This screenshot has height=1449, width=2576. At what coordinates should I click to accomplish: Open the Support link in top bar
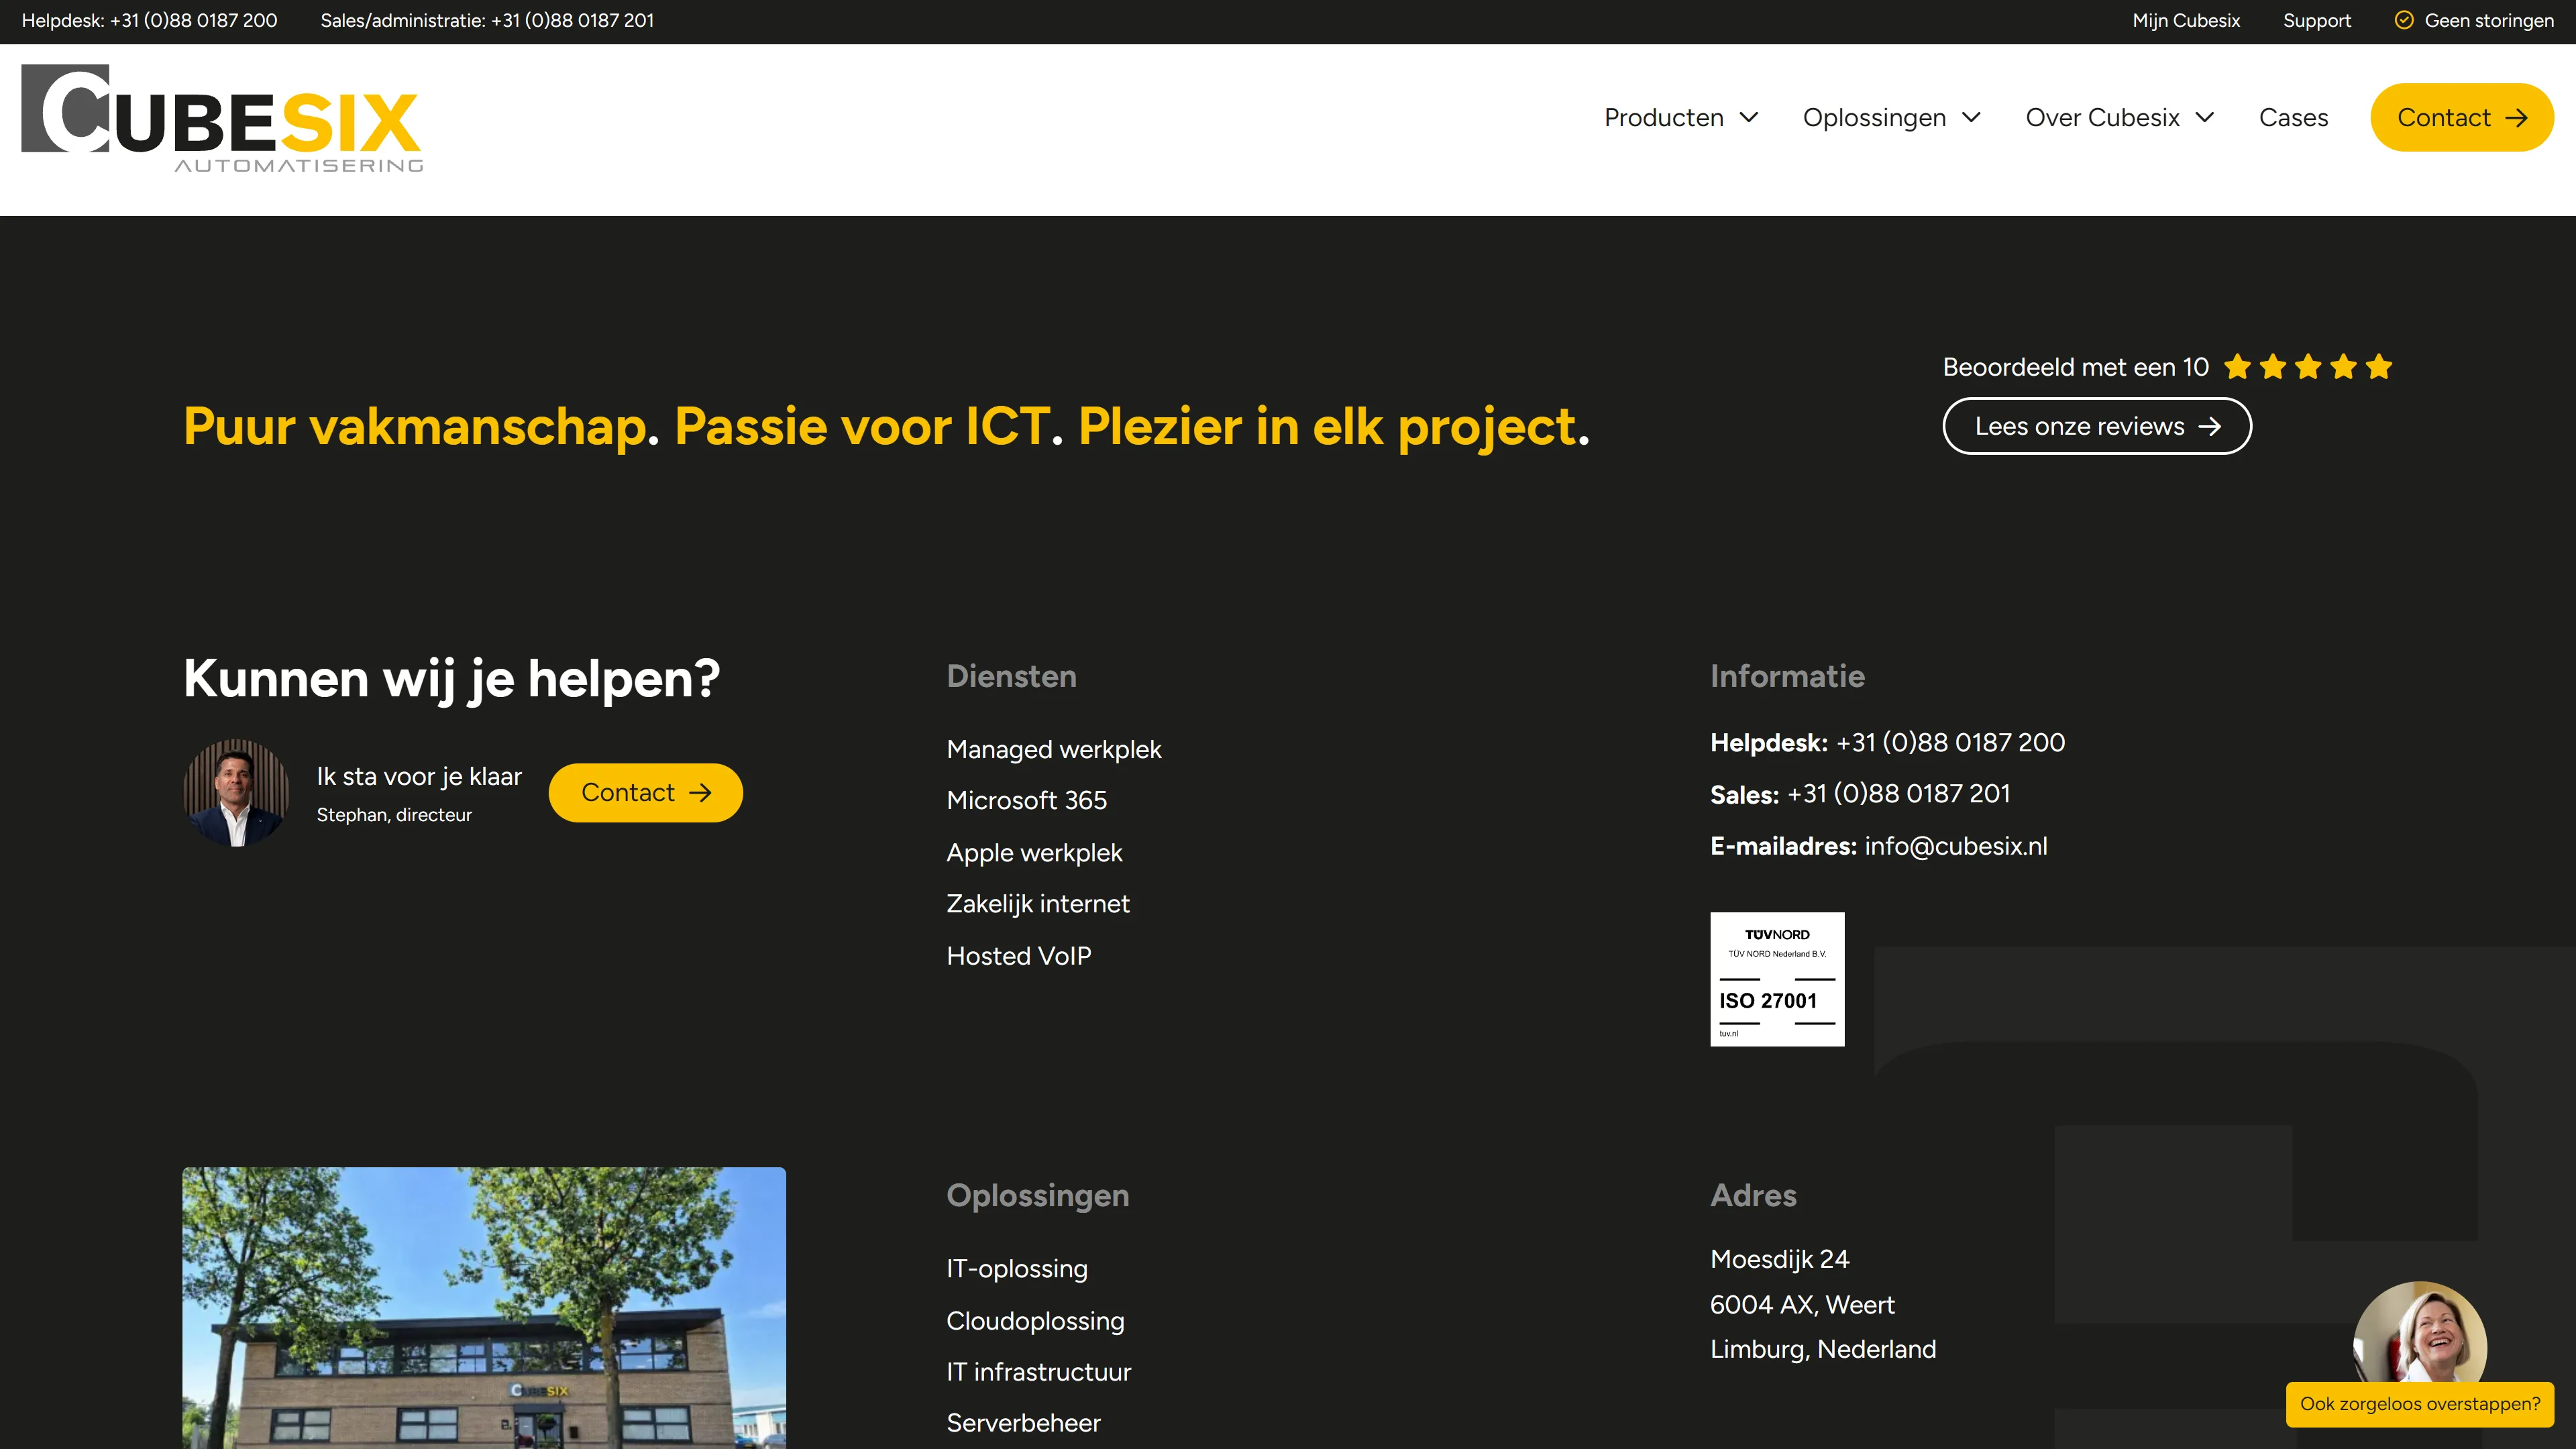tap(2317, 21)
